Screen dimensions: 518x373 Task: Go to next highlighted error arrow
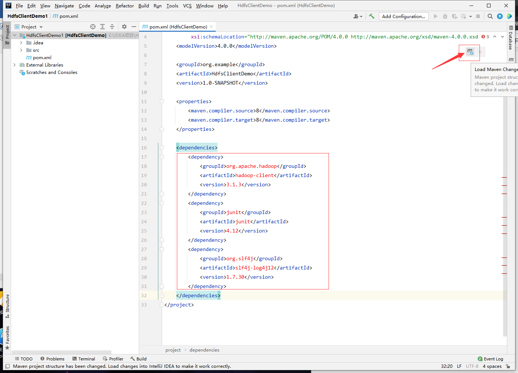point(502,37)
